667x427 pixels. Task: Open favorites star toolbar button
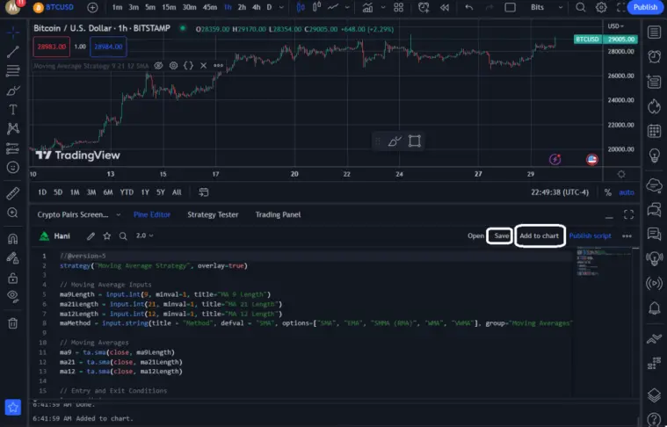(x=13, y=408)
